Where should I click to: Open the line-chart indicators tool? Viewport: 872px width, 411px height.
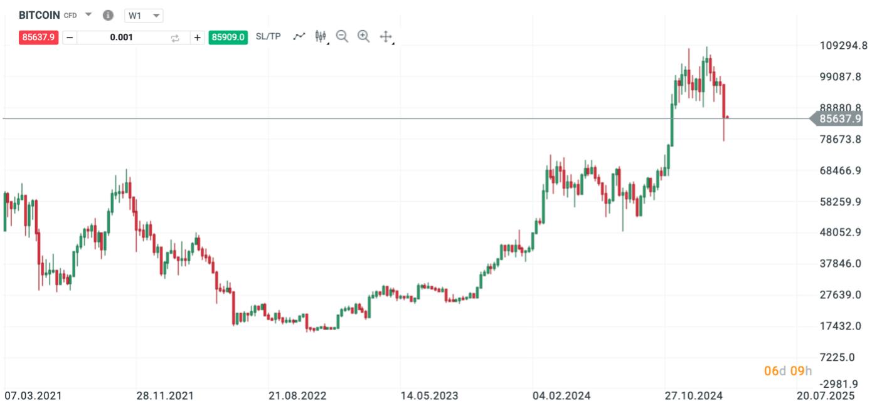[299, 36]
